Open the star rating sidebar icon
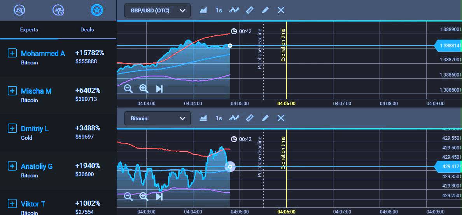The width and height of the screenshot is (462, 215). click(x=97, y=10)
